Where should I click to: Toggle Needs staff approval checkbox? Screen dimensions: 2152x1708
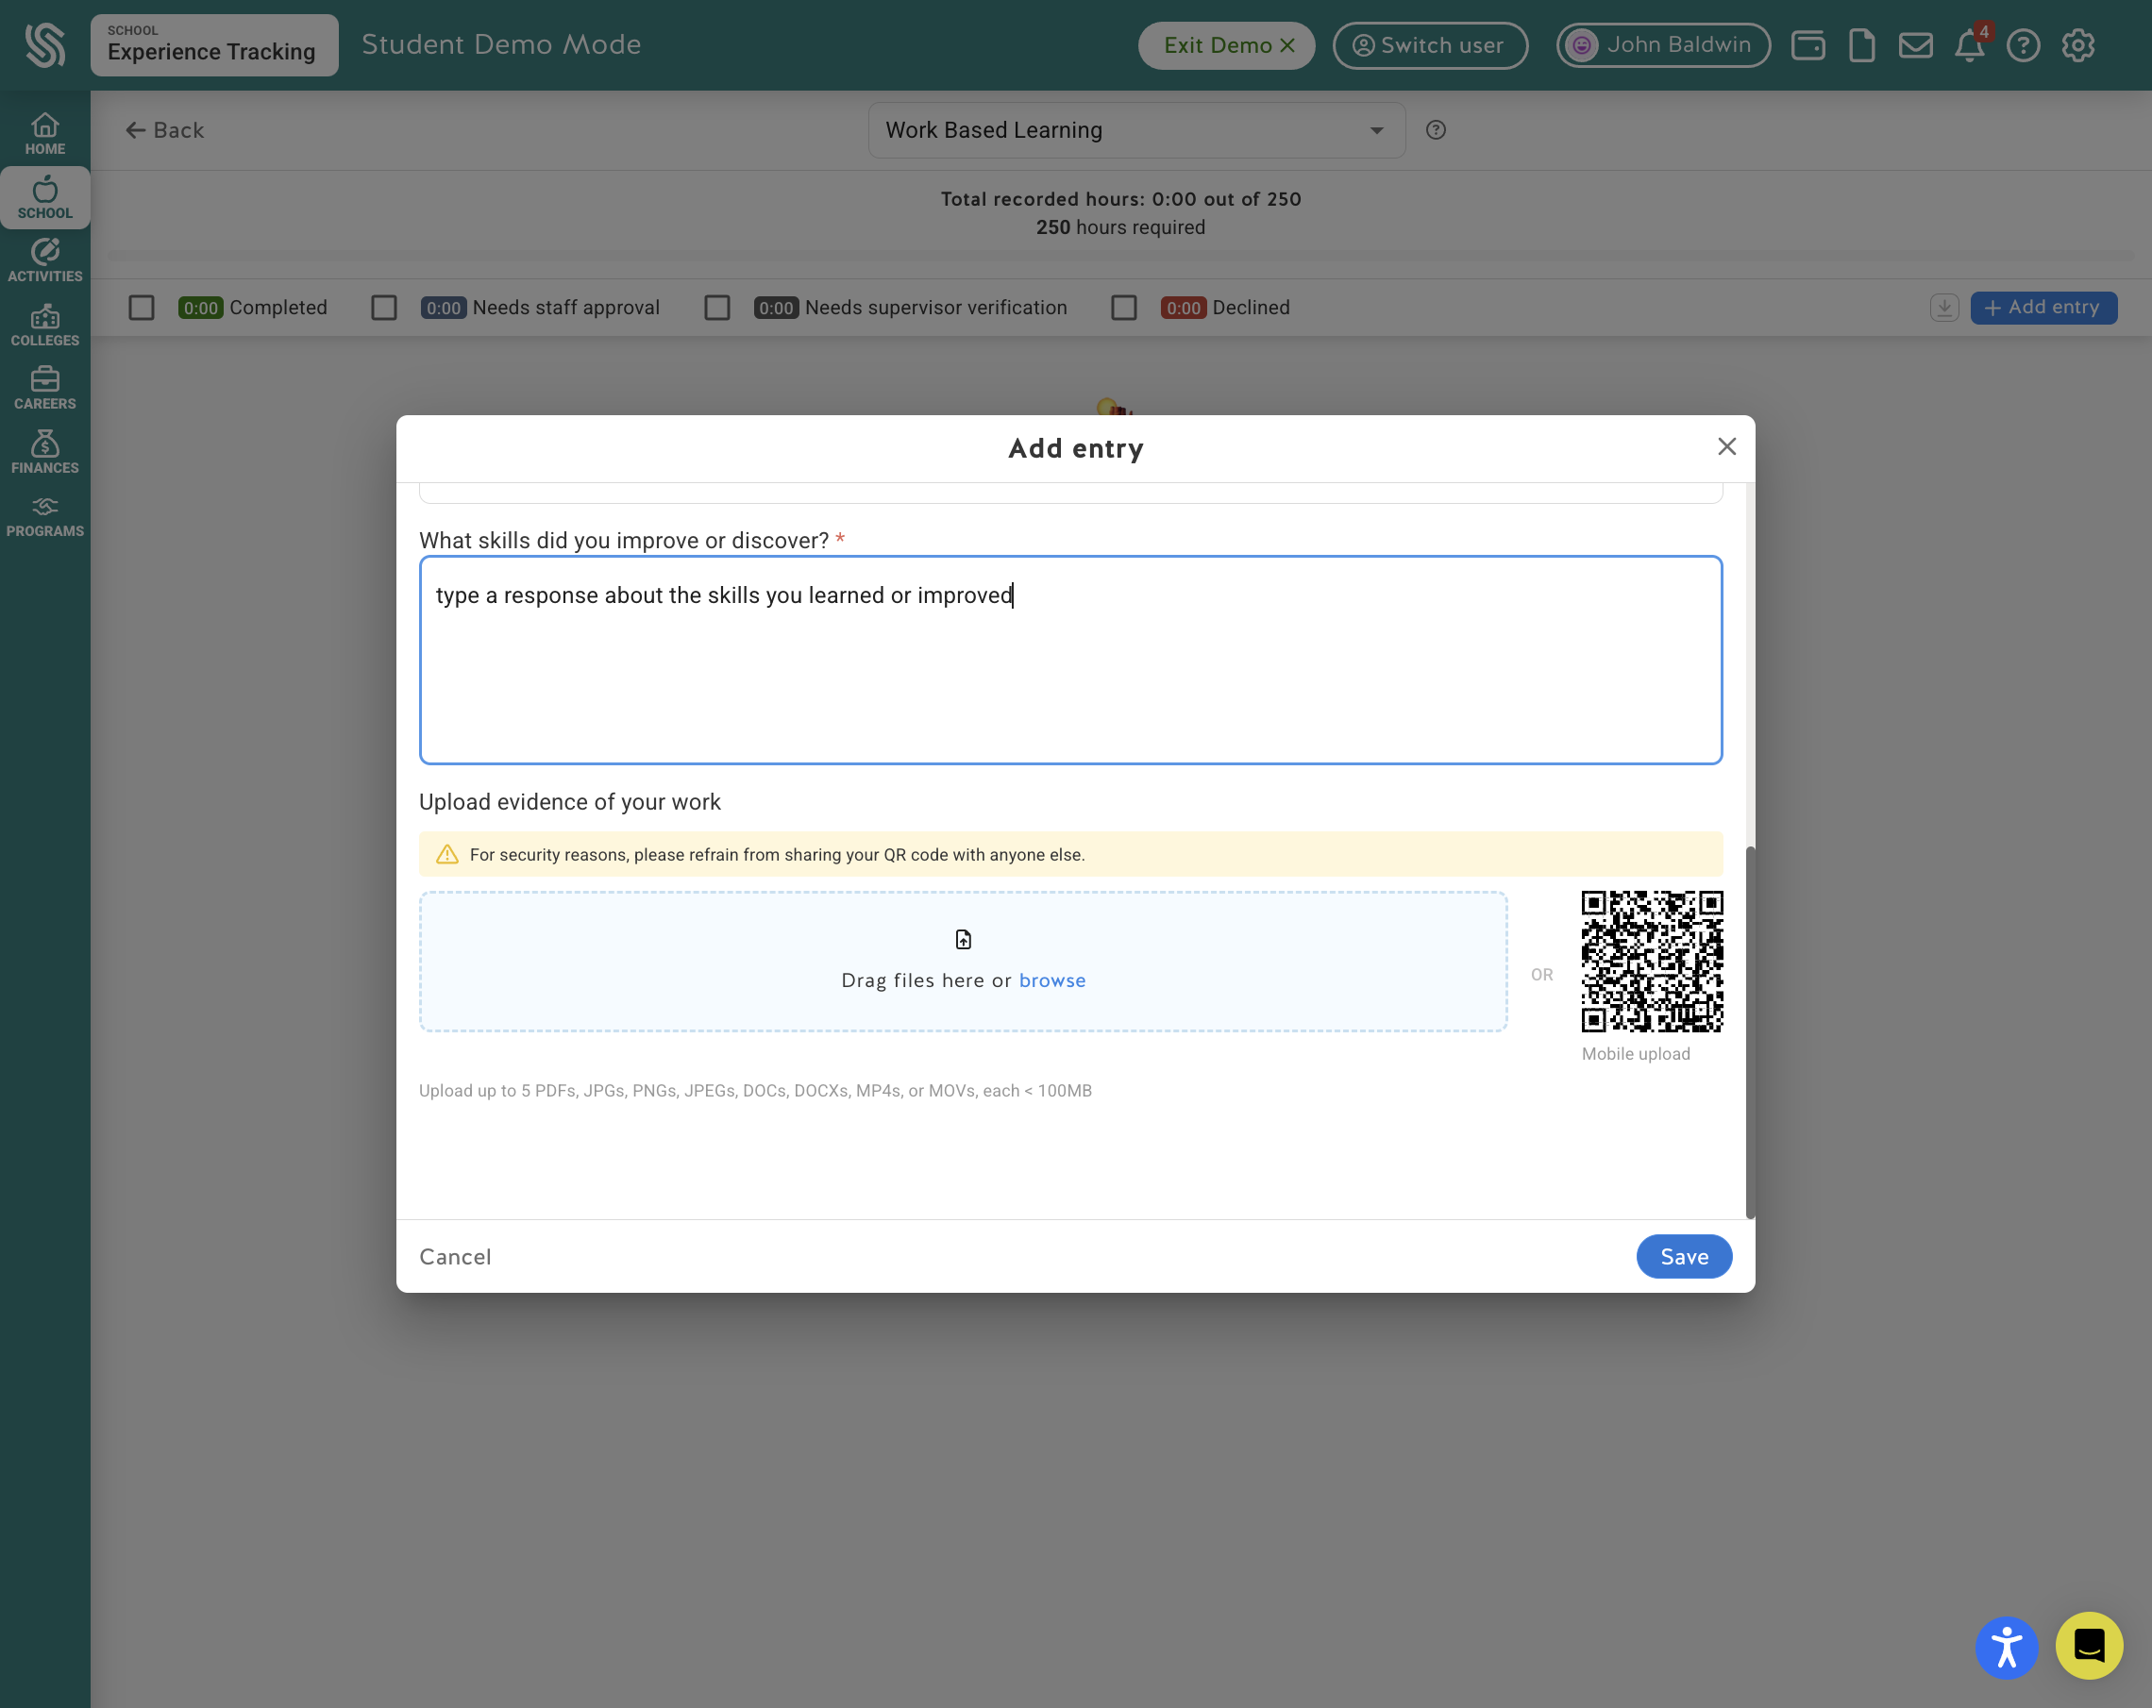coord(384,308)
